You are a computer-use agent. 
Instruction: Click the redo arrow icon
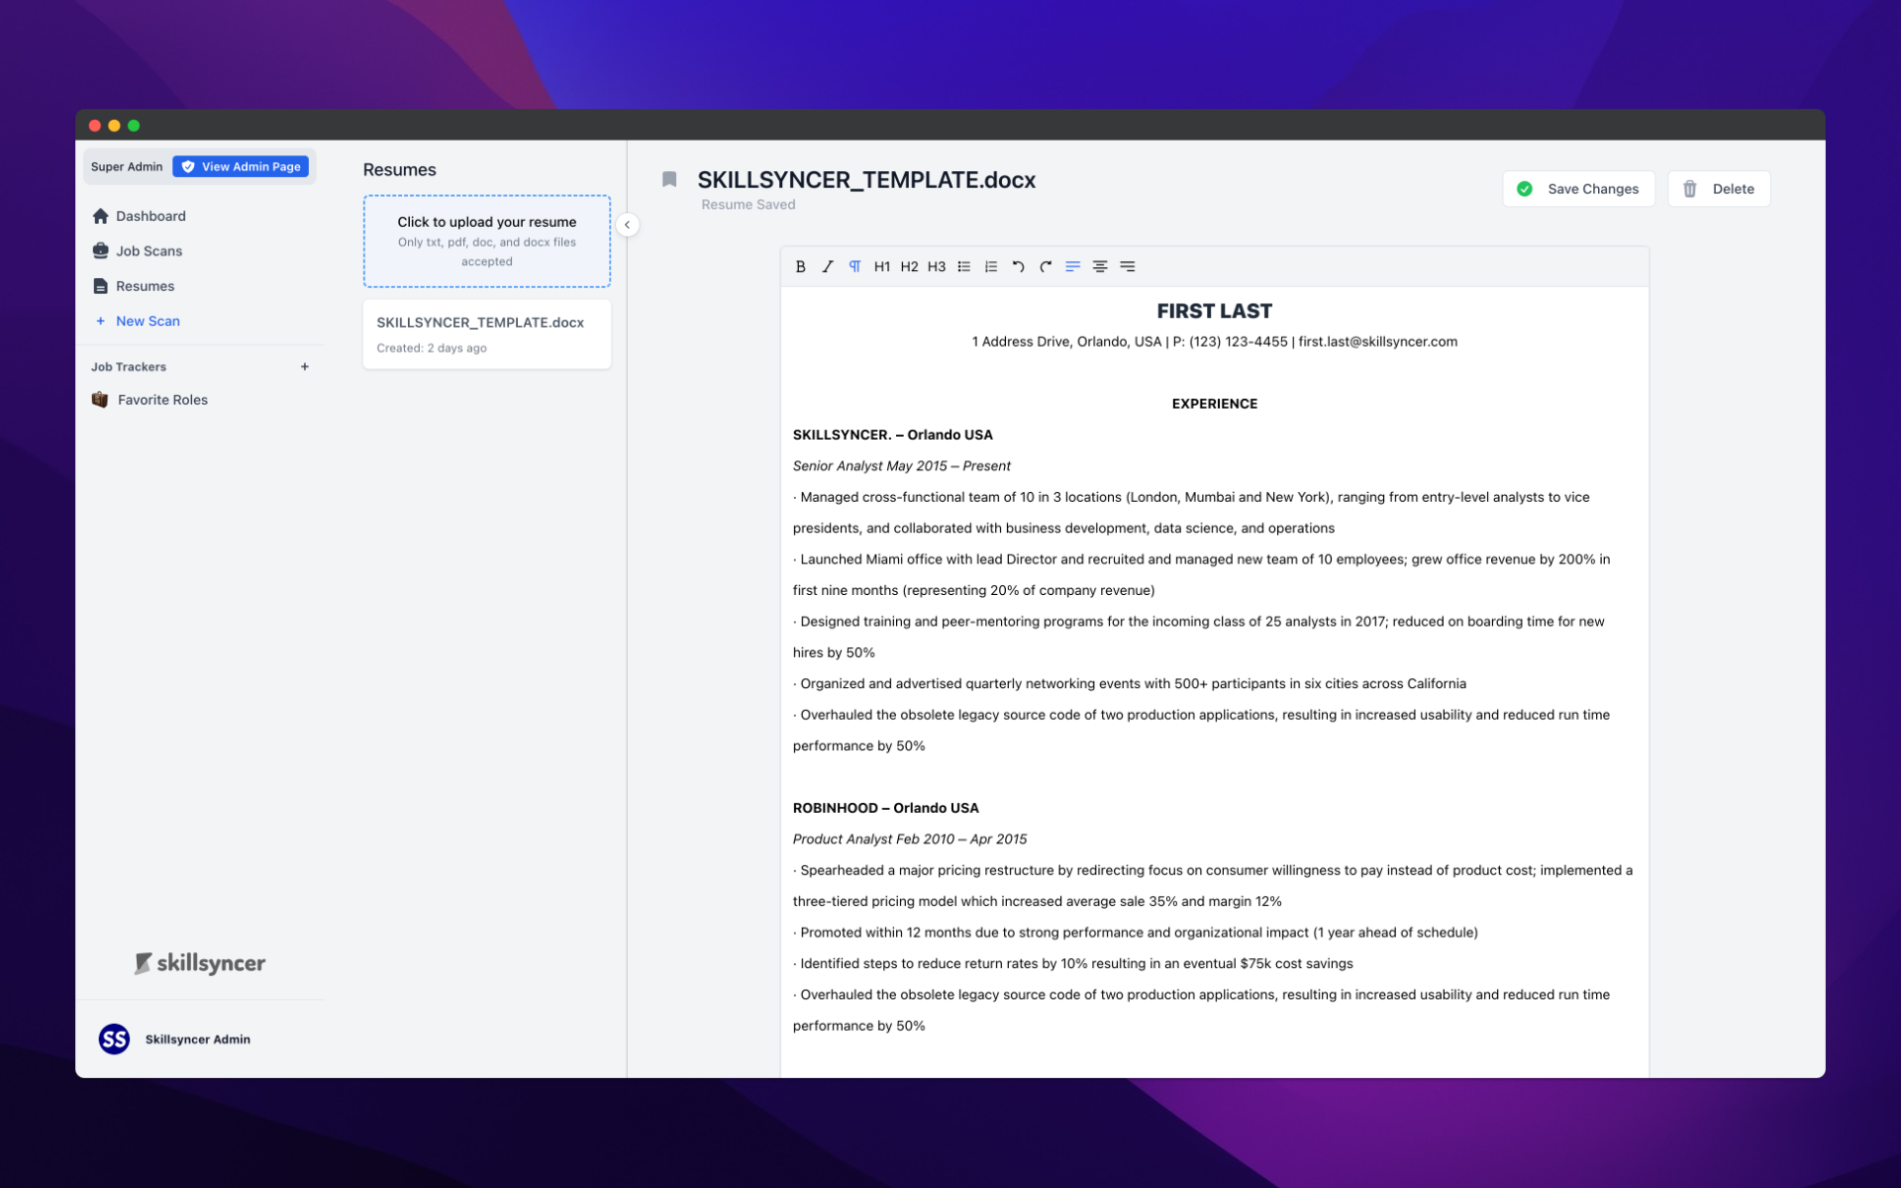(1046, 266)
